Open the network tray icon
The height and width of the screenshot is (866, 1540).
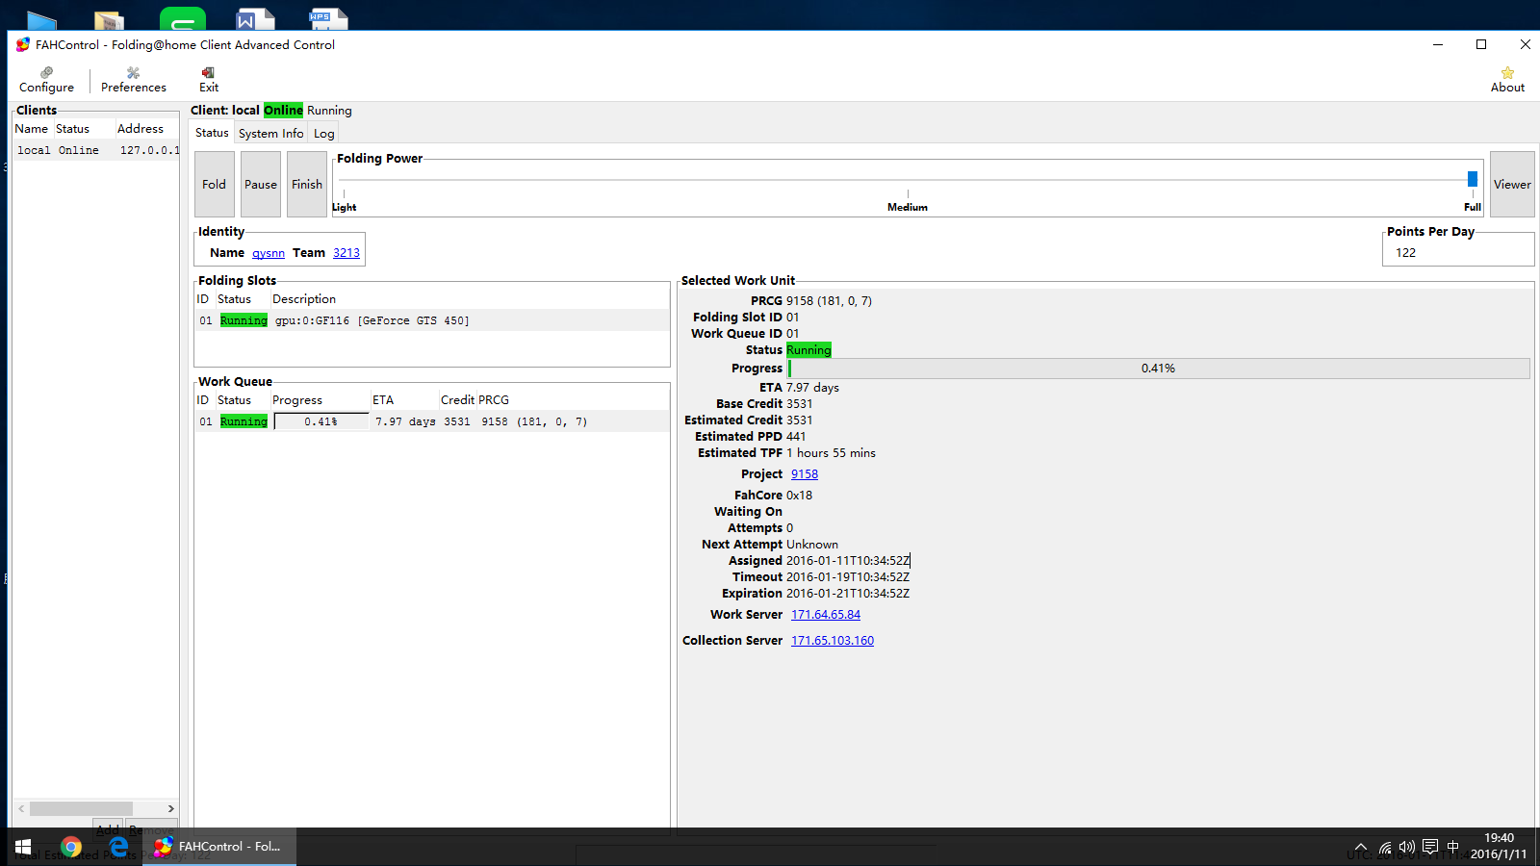(1385, 848)
